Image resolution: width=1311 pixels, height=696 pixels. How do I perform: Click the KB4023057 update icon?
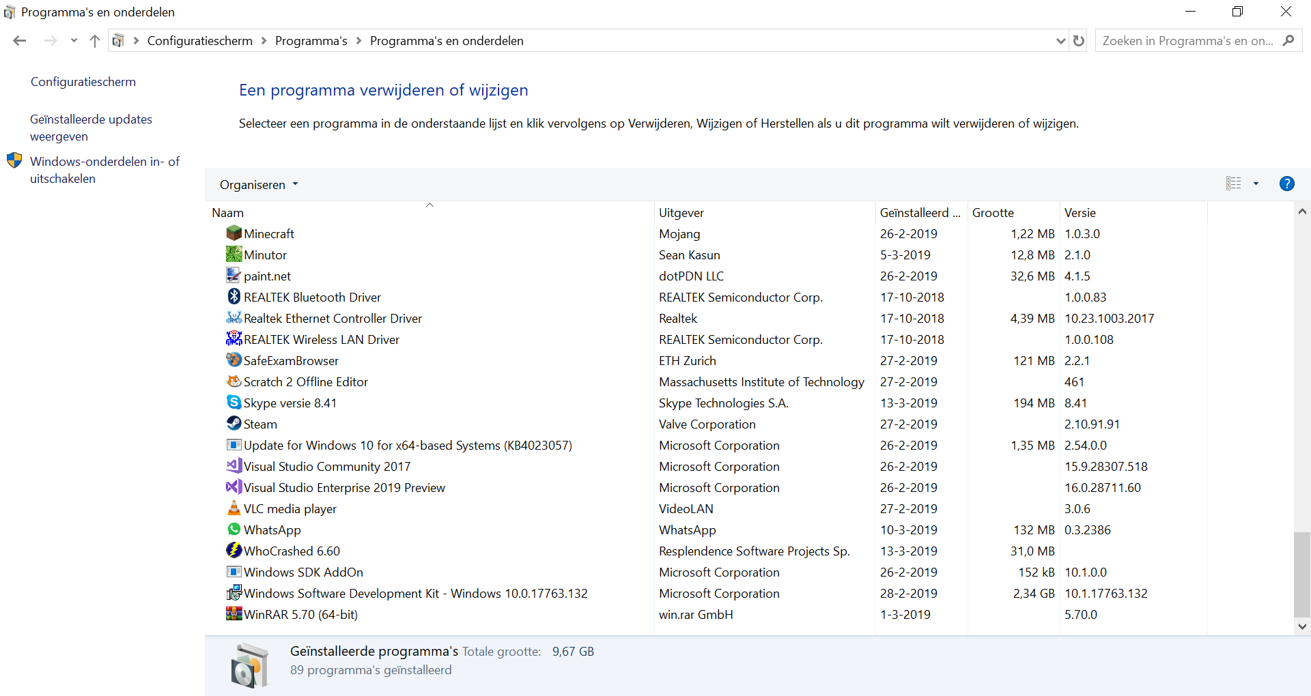tap(234, 445)
